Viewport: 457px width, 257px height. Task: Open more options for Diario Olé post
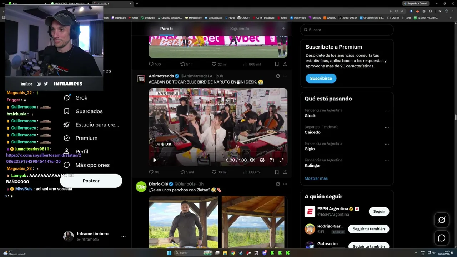[285, 184]
